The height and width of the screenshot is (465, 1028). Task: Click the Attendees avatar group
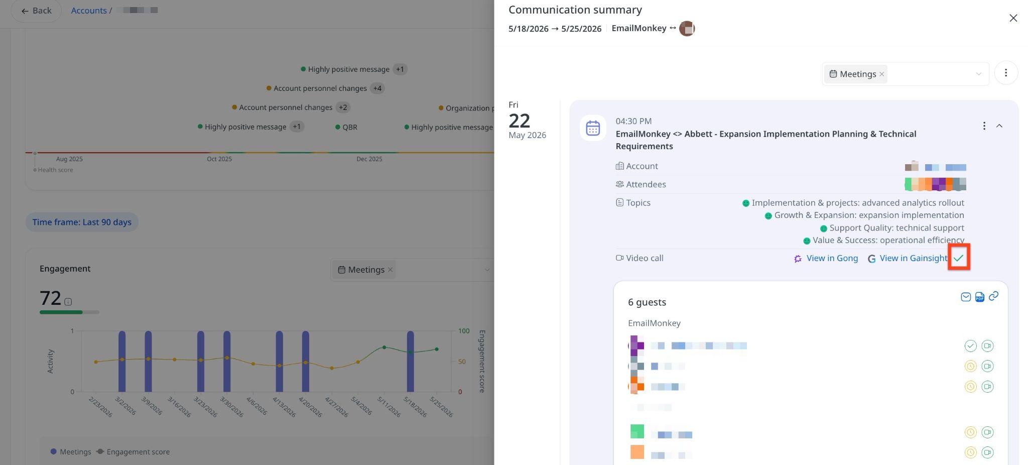[x=935, y=184]
